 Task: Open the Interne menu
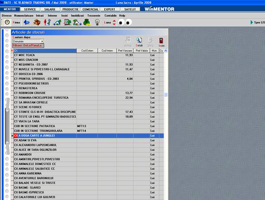[53, 15]
